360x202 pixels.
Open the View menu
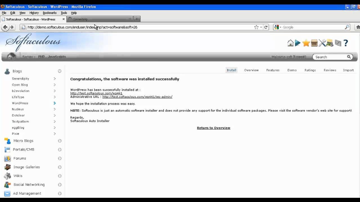[x=22, y=13]
